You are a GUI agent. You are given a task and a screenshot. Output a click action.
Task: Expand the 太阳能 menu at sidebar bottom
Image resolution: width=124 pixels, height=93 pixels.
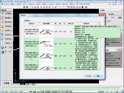click(7, 83)
